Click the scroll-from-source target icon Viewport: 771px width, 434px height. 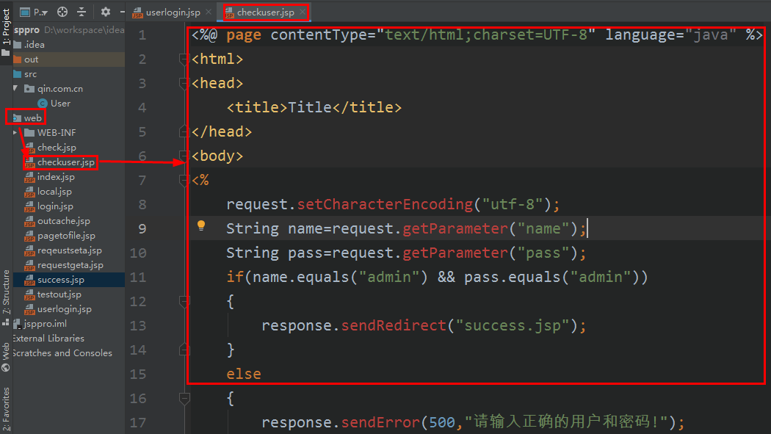[62, 12]
